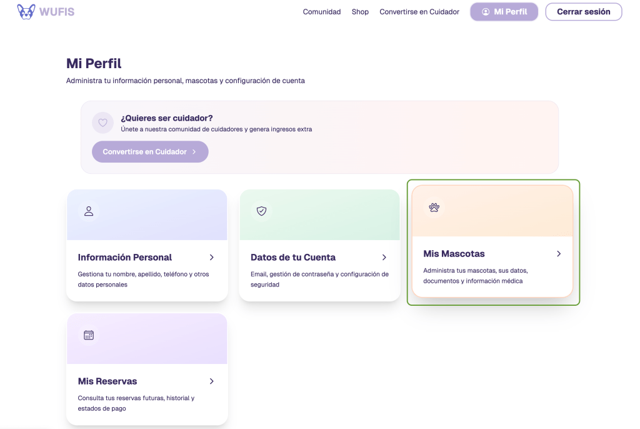Click the paw icon on Mis Mascotas card
Screen dimensions: 640x429
pyautogui.click(x=434, y=208)
